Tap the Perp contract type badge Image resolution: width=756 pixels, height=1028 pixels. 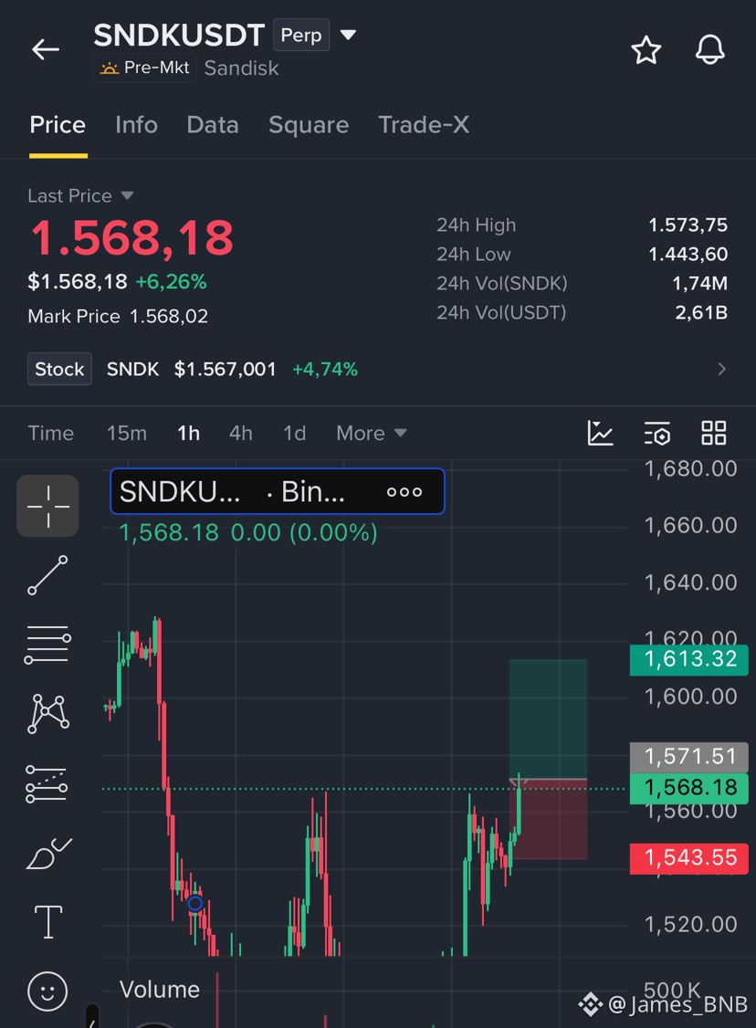(x=301, y=35)
